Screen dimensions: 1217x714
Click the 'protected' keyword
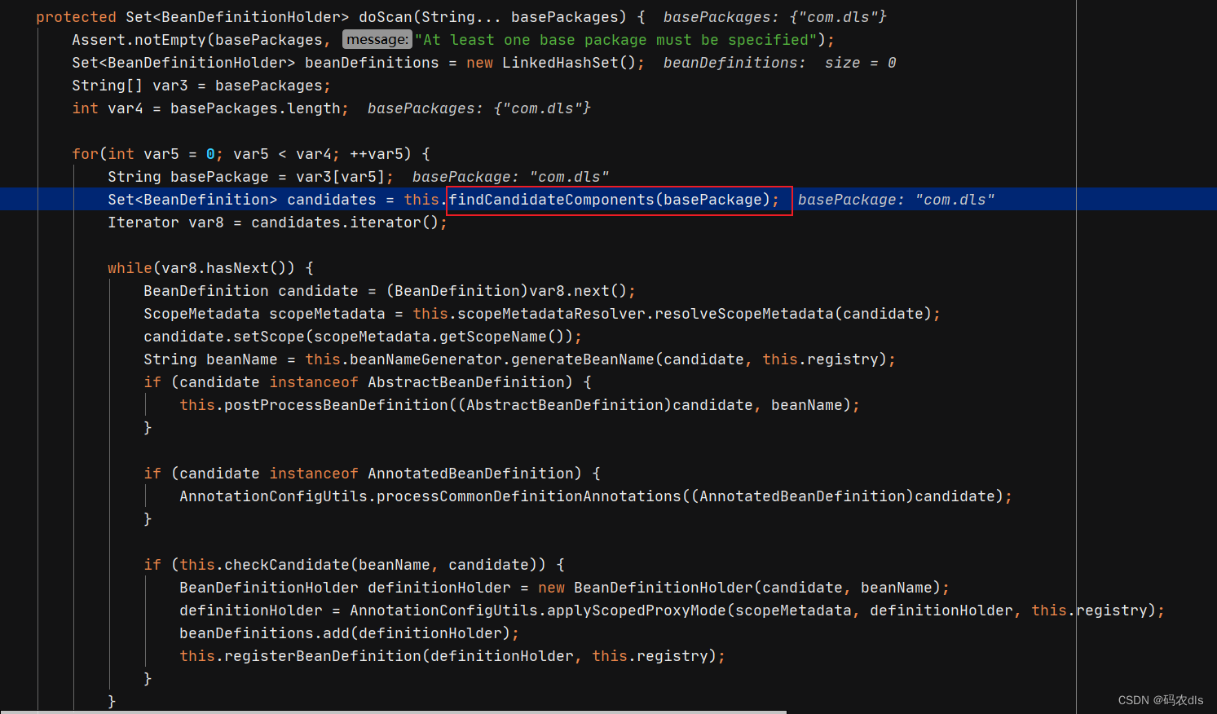(76, 17)
